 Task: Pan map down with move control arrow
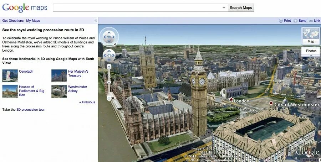click(x=109, y=60)
